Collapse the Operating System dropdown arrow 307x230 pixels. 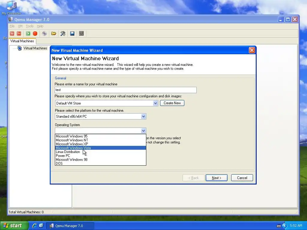click(143, 131)
